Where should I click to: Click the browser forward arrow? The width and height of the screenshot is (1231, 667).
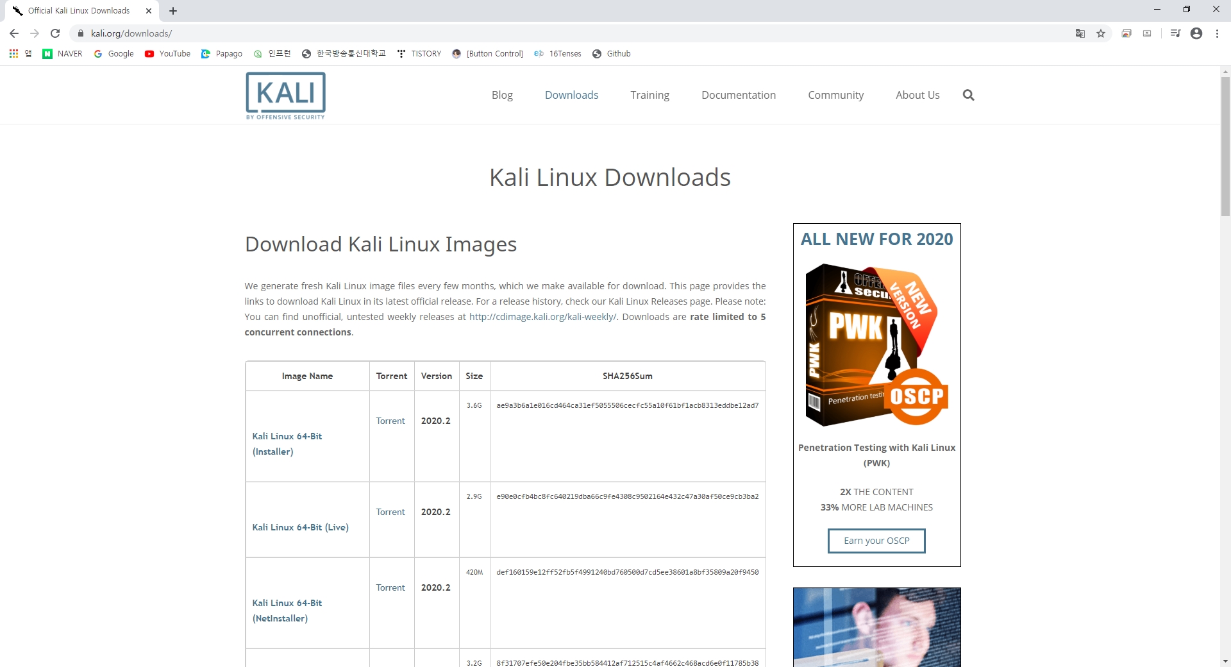35,33
